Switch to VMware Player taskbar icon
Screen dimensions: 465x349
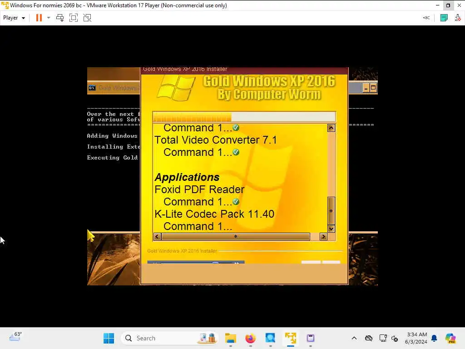click(x=290, y=338)
